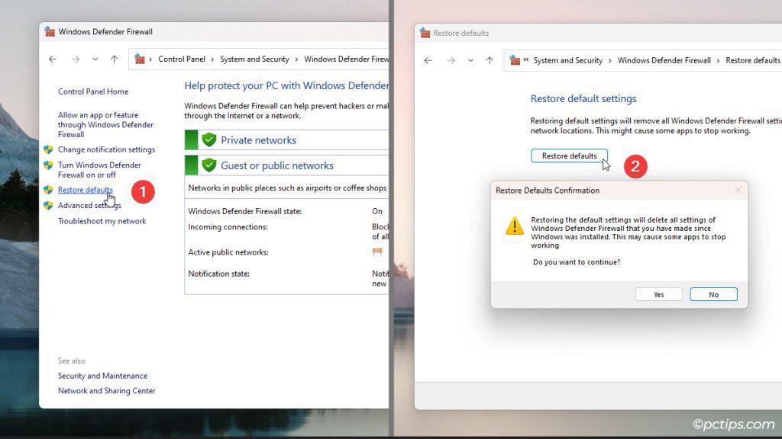The image size is (782, 439).
Task: Click the warning triangle in the confirmation dialog
Action: [x=513, y=225]
